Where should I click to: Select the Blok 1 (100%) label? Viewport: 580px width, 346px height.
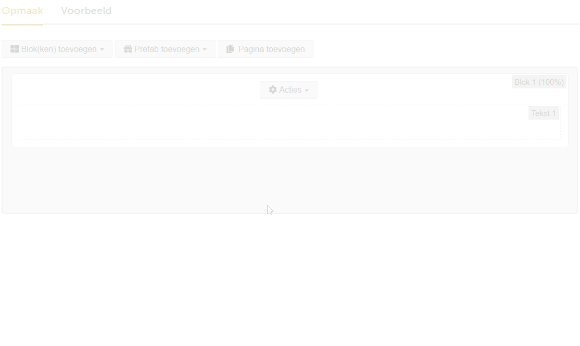pyautogui.click(x=539, y=82)
